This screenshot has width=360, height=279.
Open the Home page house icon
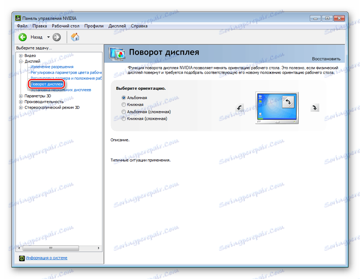75,37
